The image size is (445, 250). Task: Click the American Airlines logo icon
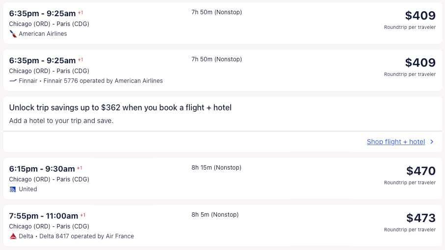pyautogui.click(x=13, y=34)
